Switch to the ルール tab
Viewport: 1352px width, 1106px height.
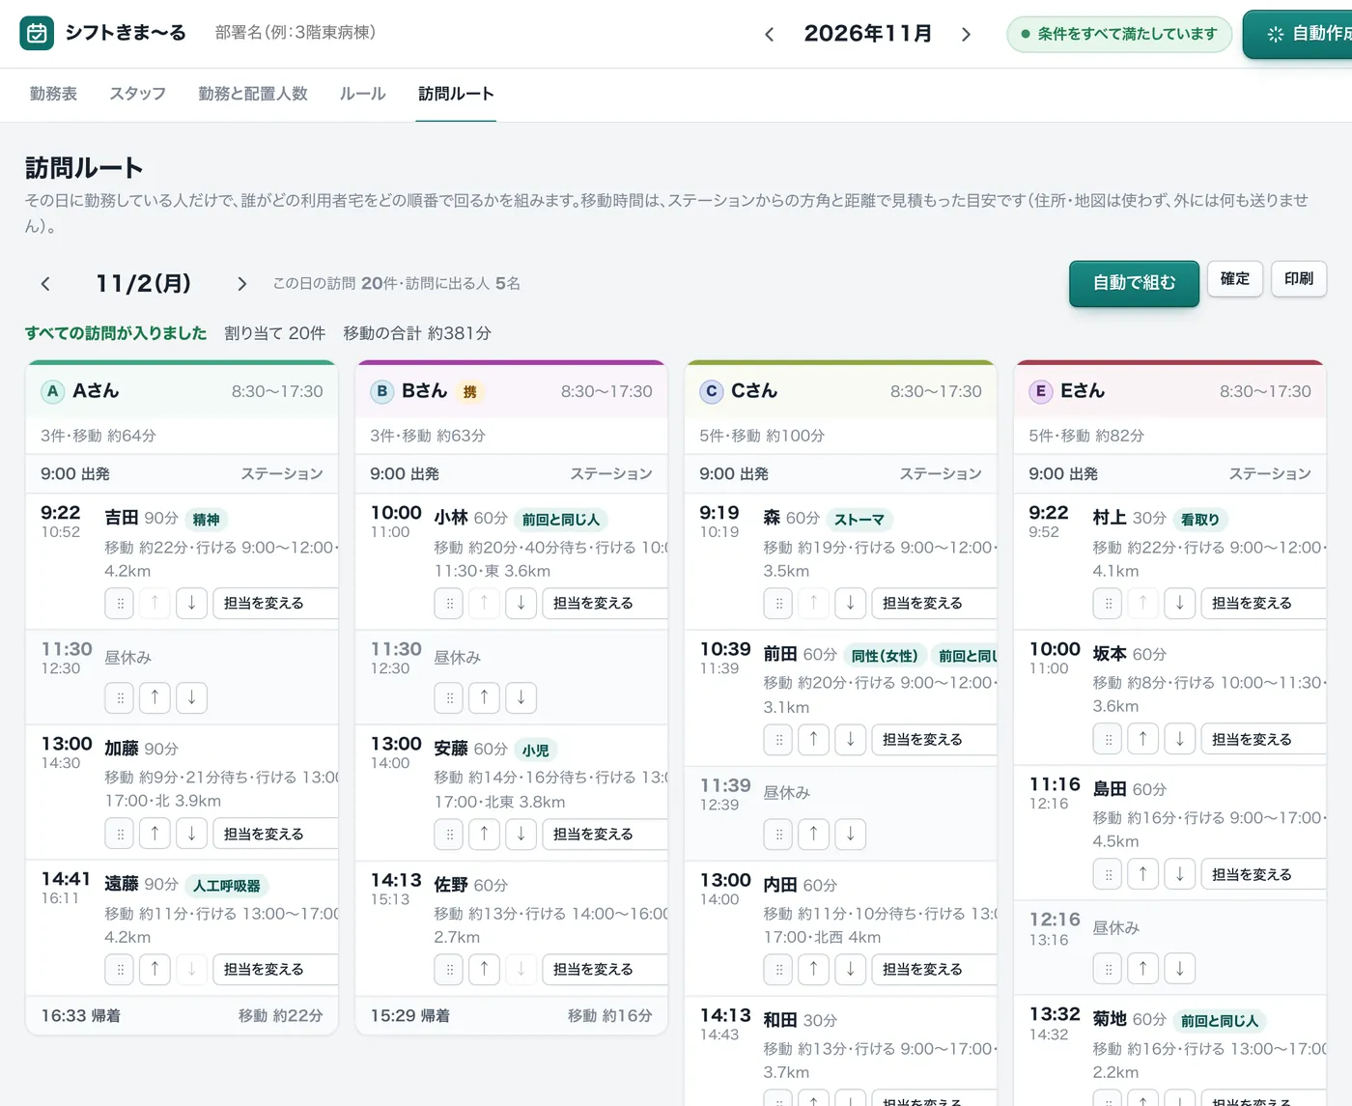tap(363, 94)
